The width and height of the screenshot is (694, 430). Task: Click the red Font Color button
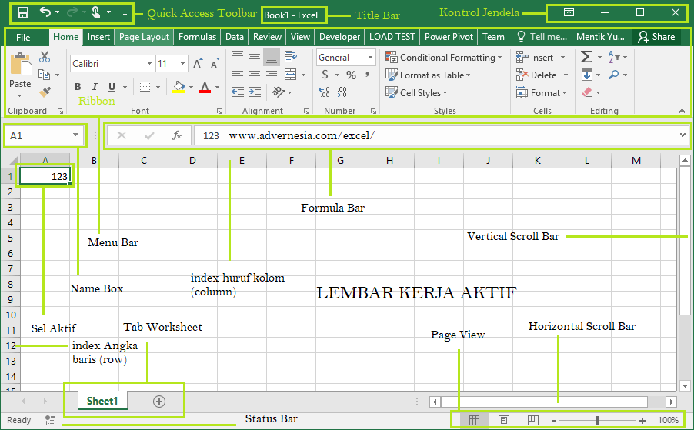pyautogui.click(x=205, y=87)
